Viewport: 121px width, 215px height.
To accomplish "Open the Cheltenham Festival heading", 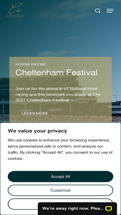I will tap(56, 73).
